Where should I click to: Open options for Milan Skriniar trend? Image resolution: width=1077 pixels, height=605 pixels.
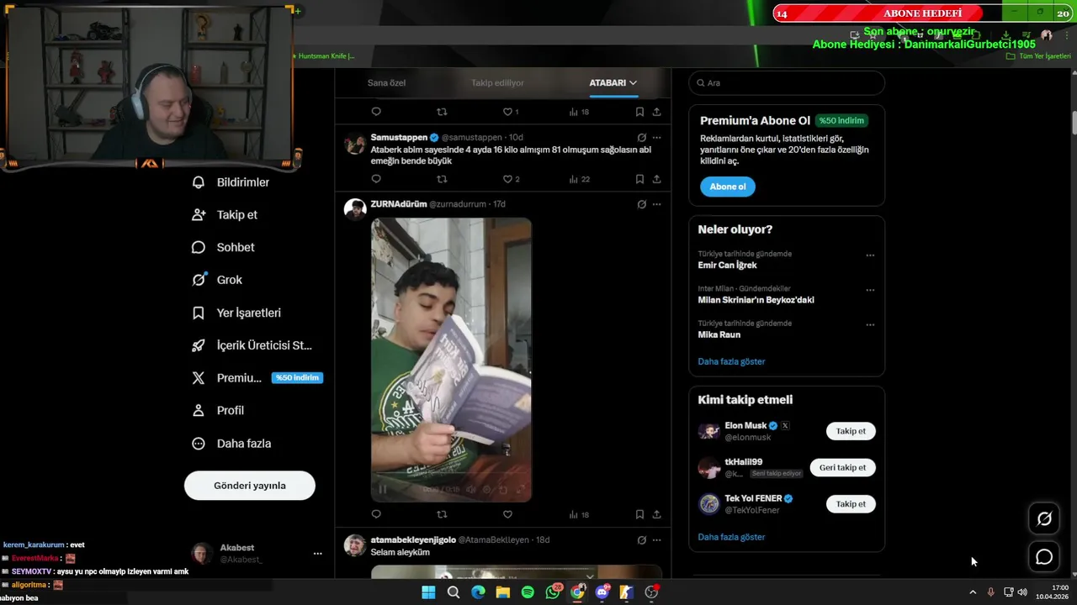[x=870, y=290]
